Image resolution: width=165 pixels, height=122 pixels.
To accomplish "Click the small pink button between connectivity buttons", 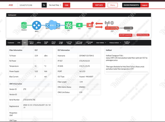I will pos(134,35).
